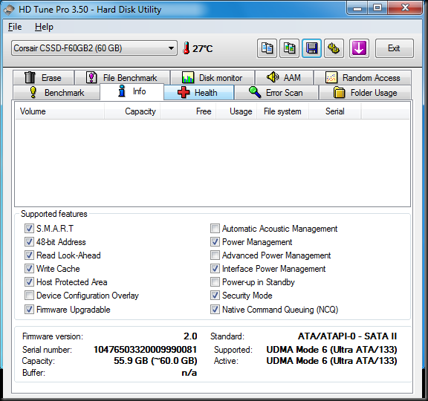Click the copy screenshot to clipboard icon
The image size is (428, 401).
[x=289, y=48]
